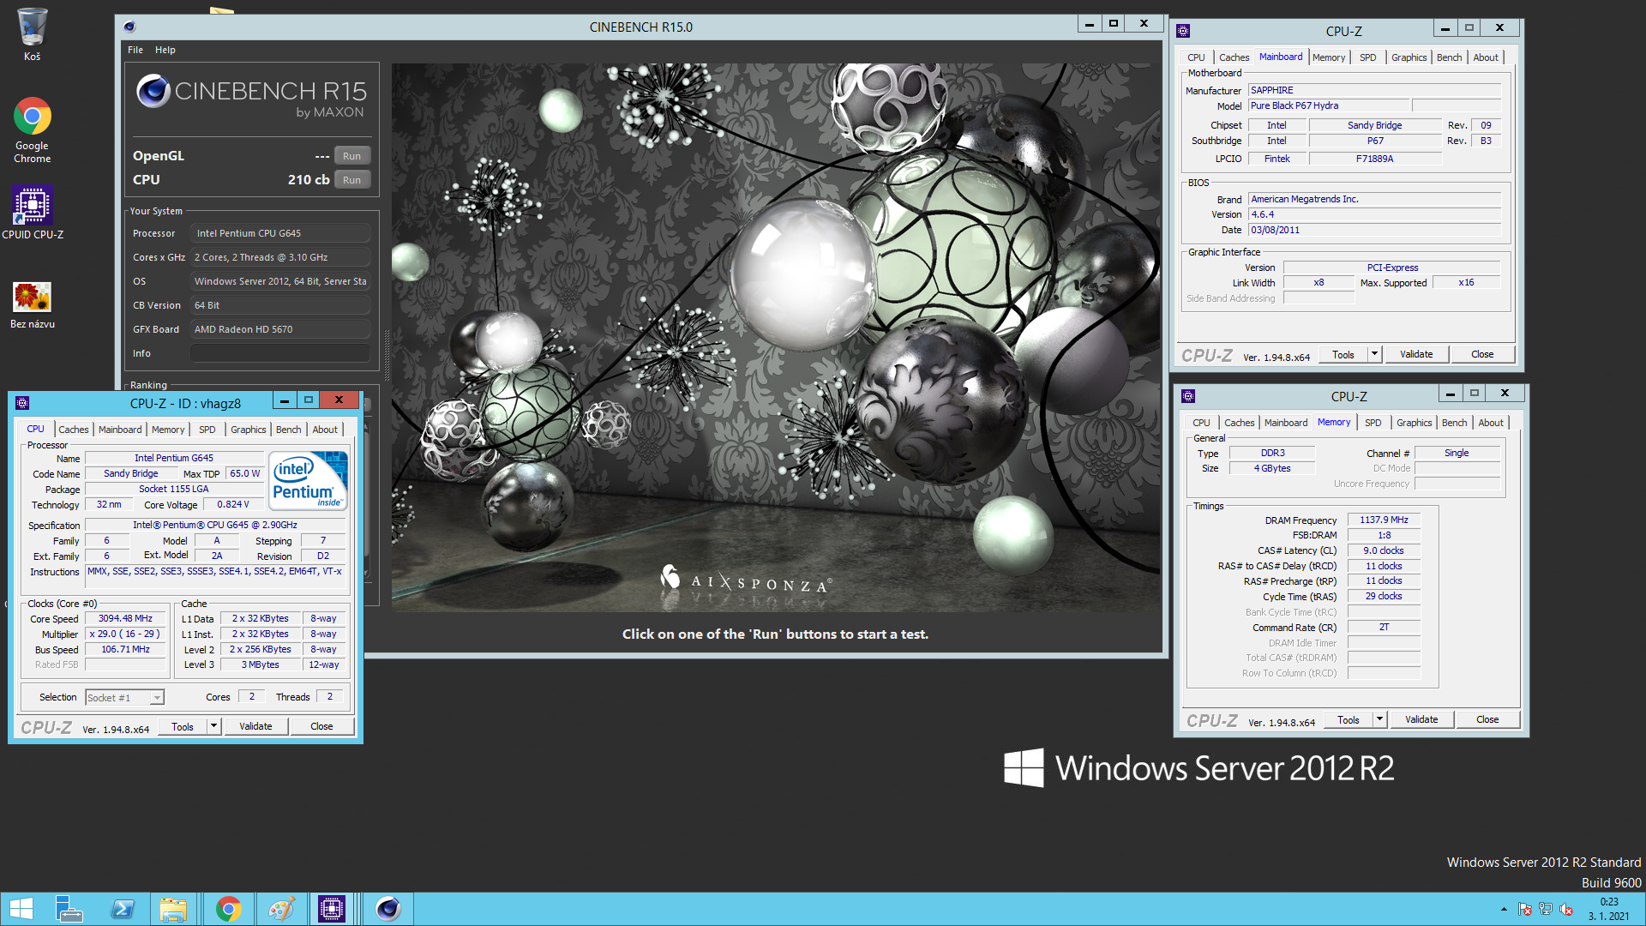Open the Help menu in Cinebench

click(x=165, y=50)
